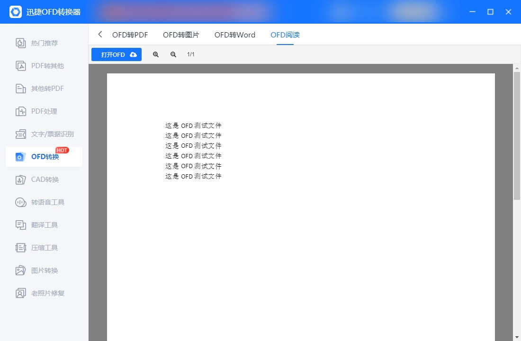Zoom in on the OFD document

(155, 54)
